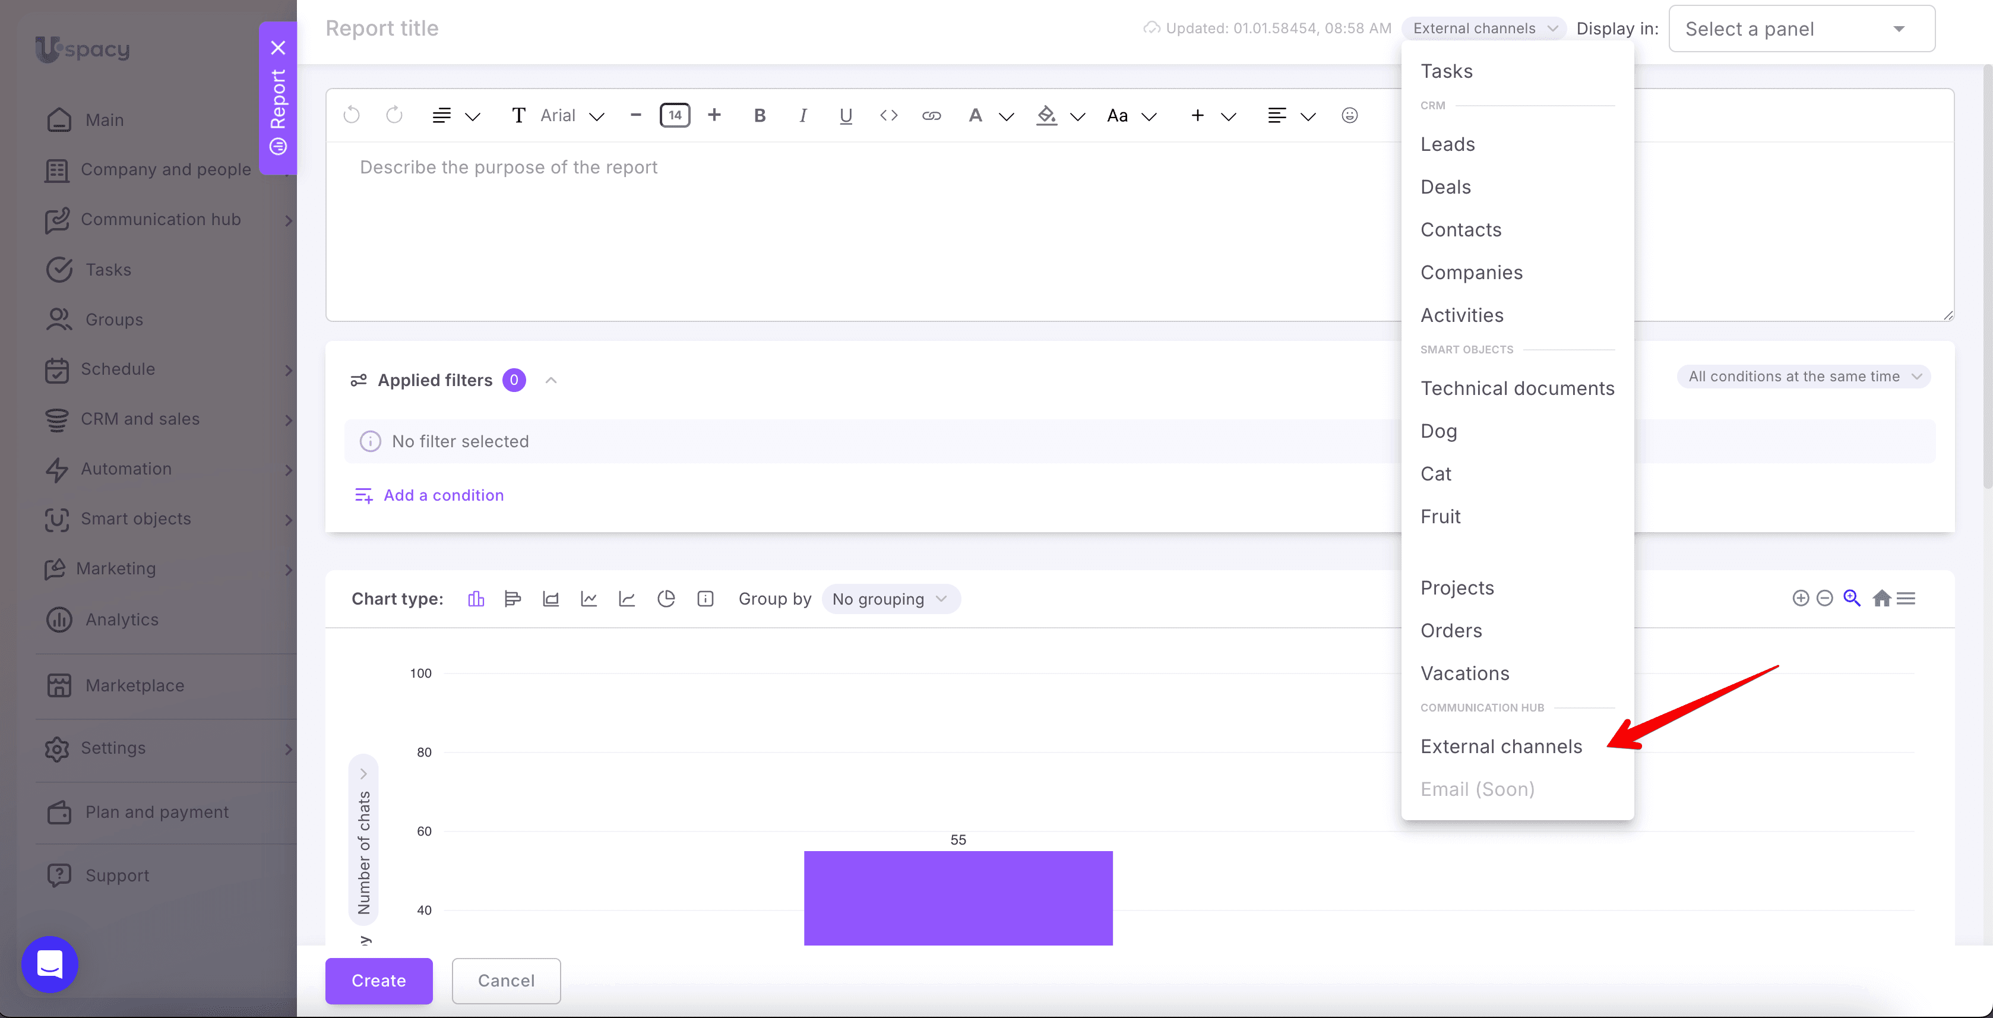
Task: Zoom out on the chart
Action: tap(1824, 598)
